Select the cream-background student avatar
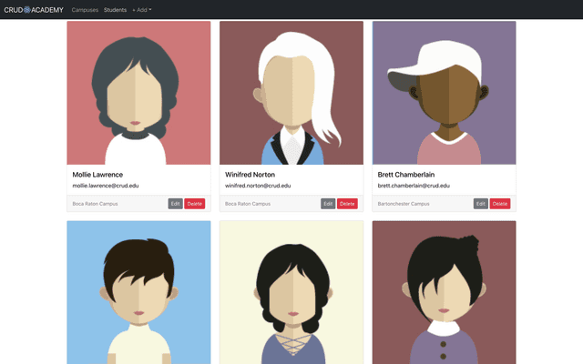This screenshot has height=364, width=583. [x=291, y=292]
